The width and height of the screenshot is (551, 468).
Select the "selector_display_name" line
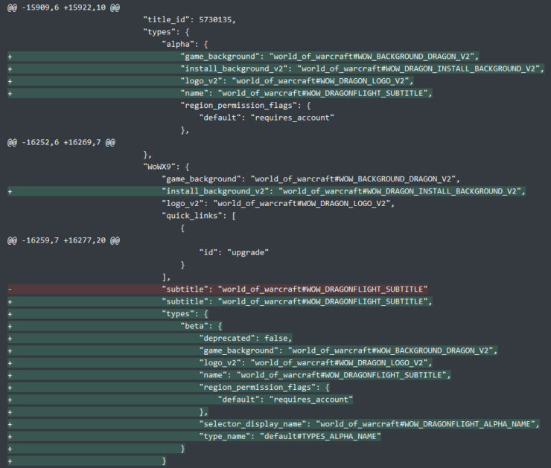(x=369, y=423)
